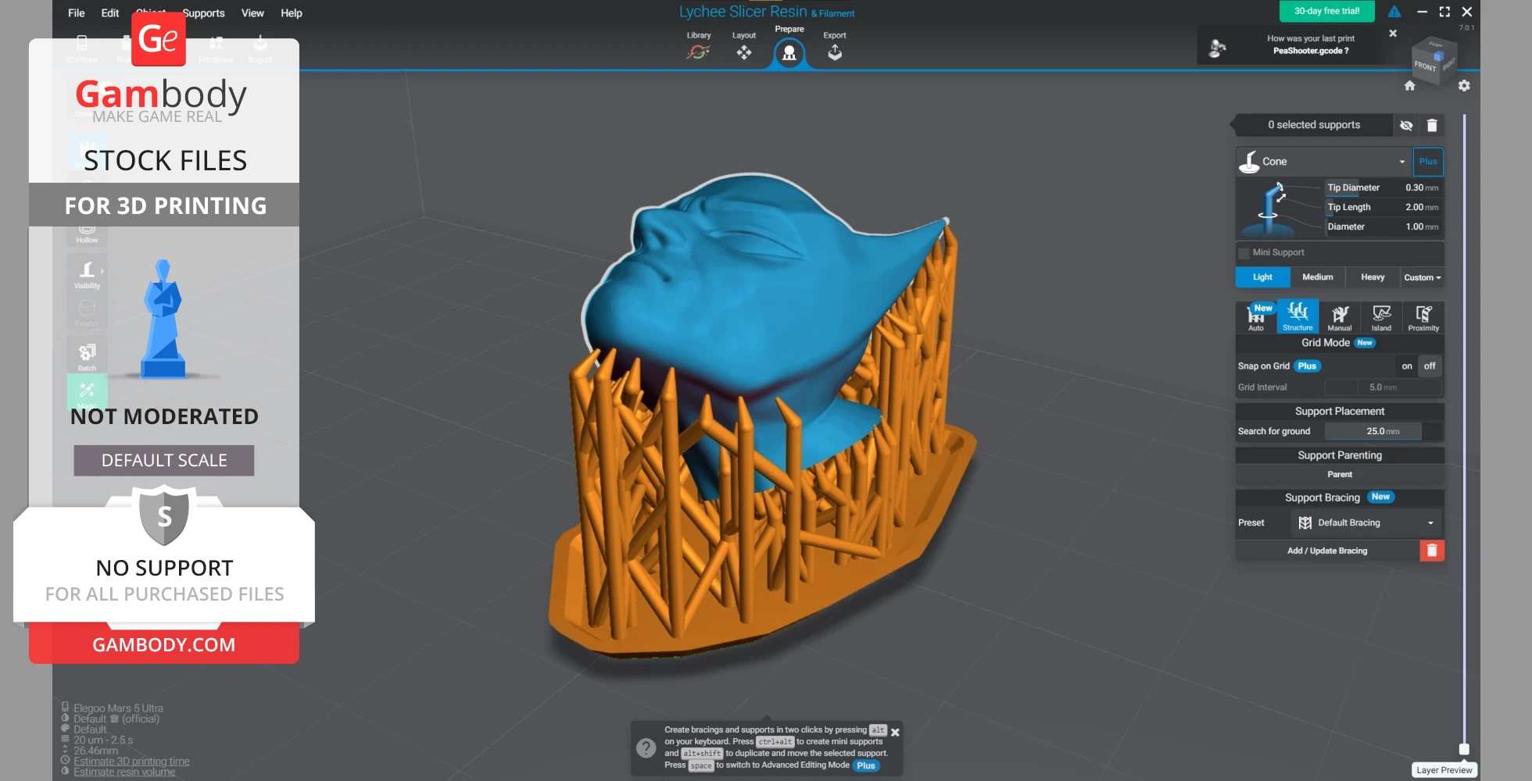Click the red delete bracing icon

[1431, 551]
